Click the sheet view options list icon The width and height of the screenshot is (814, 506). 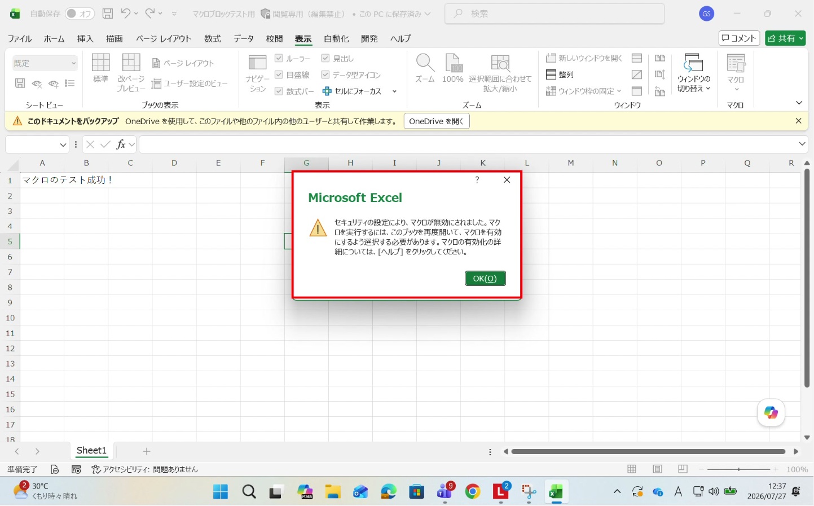(70, 83)
